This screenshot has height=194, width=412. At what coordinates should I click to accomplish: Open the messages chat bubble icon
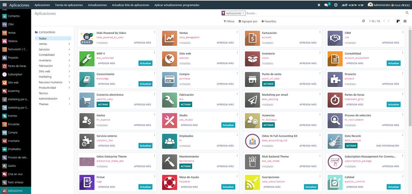tap(326, 5)
